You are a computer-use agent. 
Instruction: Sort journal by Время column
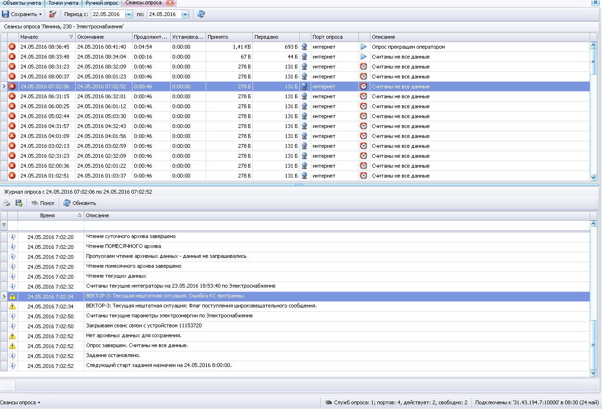tap(51, 215)
